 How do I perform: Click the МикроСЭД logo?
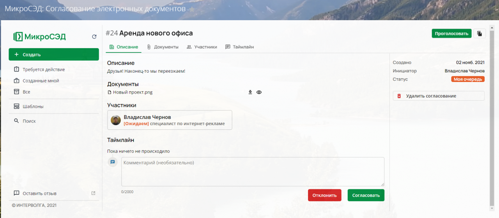(x=39, y=37)
